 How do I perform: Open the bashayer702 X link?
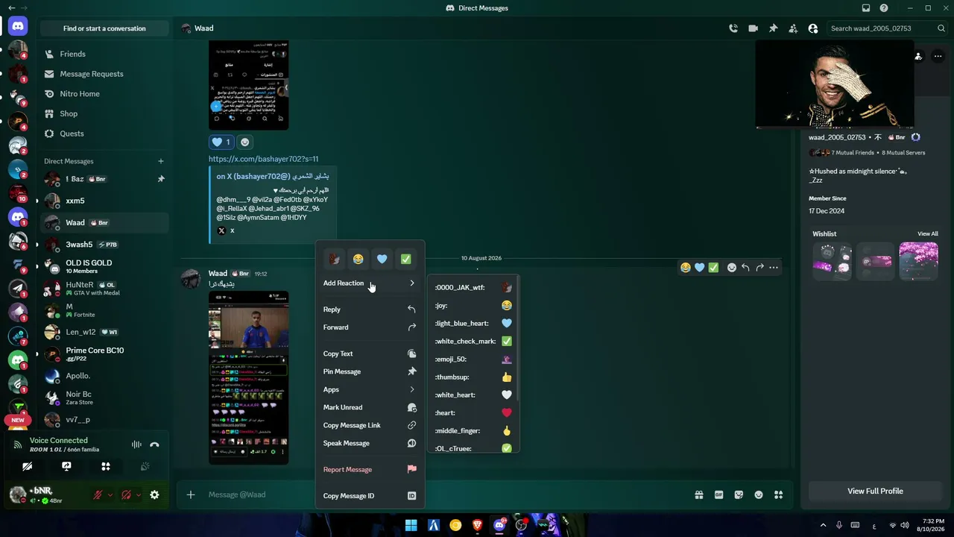tap(263, 159)
